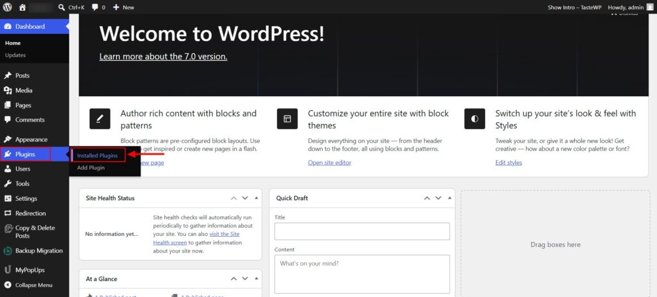The image size is (657, 297).
Task: Open the Home submenu under Dashboard
Action: coord(13,43)
